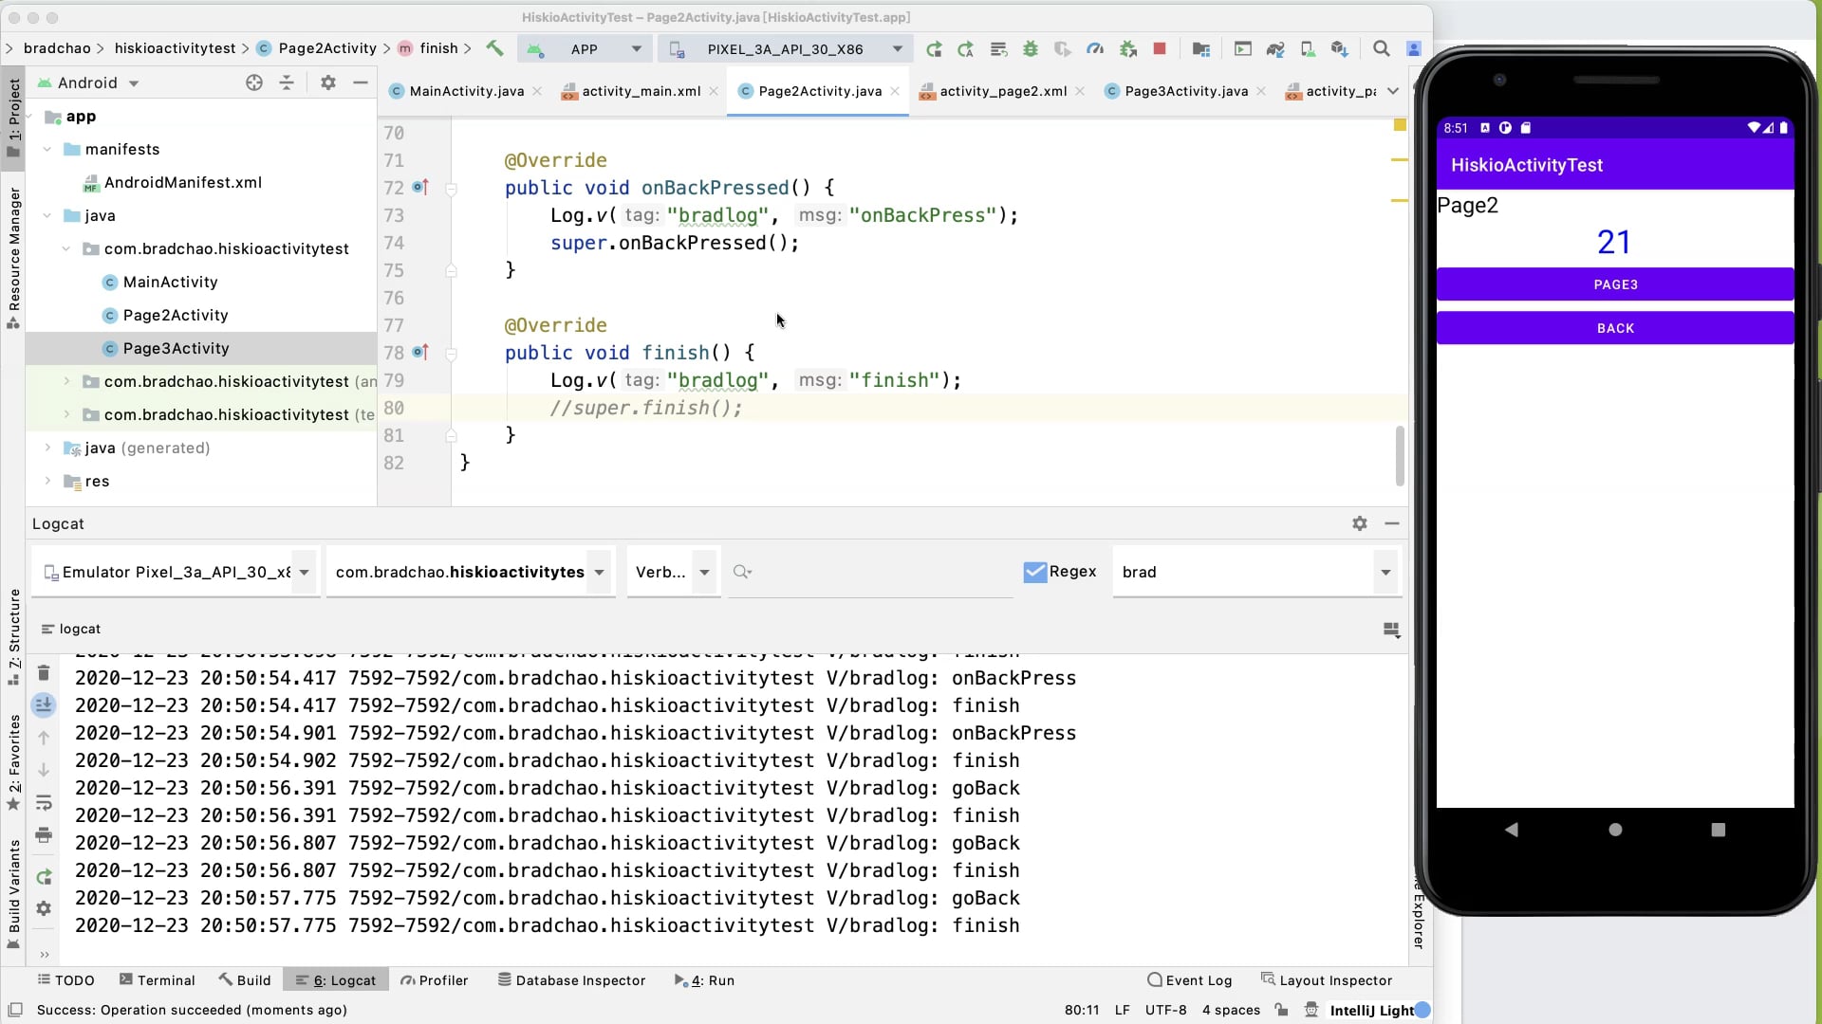The image size is (1822, 1024).
Task: Expand the res folder in tree
Action: click(x=47, y=481)
